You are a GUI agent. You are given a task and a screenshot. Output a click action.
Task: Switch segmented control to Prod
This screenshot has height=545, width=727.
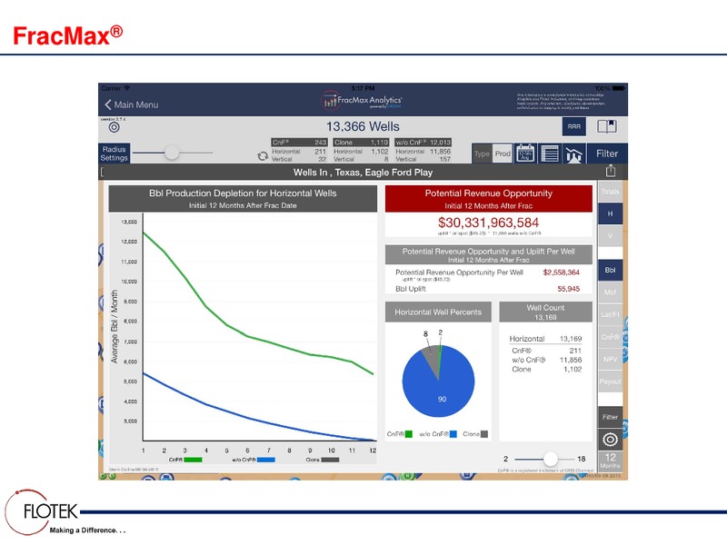point(503,154)
